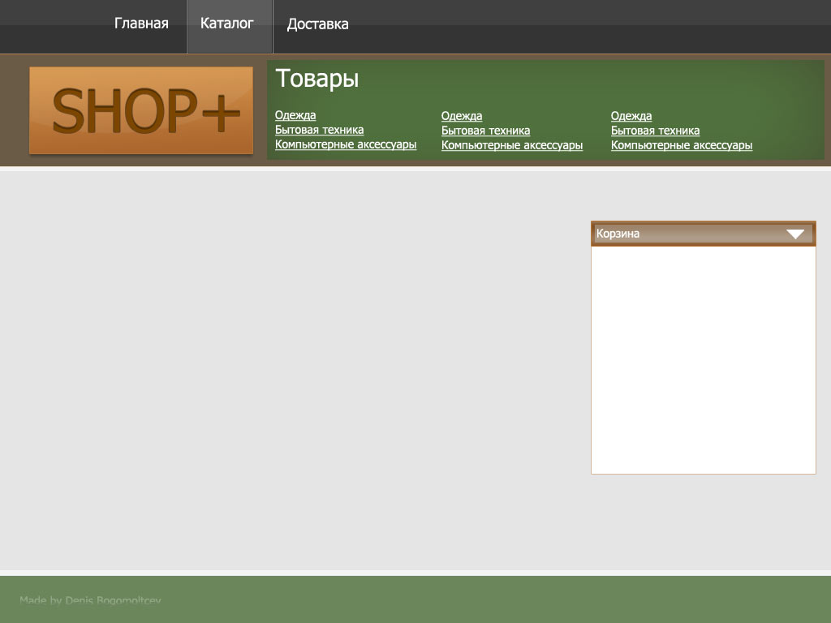Open Бытовая техника in the middle column
831x623 pixels.
tap(485, 131)
